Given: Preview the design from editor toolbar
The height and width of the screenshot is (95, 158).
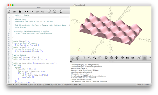Looking at the screenshot, I should (49, 12).
